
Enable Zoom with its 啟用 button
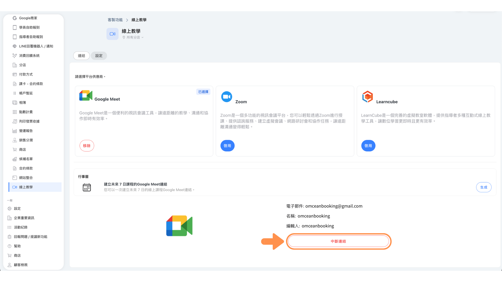point(227,146)
